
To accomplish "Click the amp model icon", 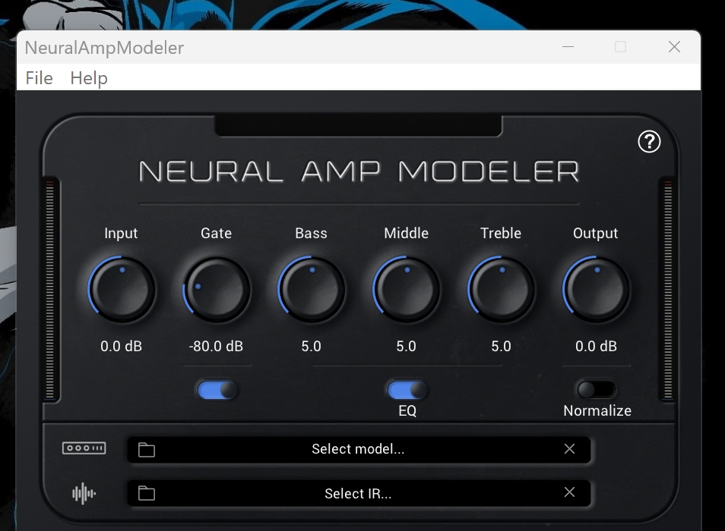I will (x=84, y=448).
